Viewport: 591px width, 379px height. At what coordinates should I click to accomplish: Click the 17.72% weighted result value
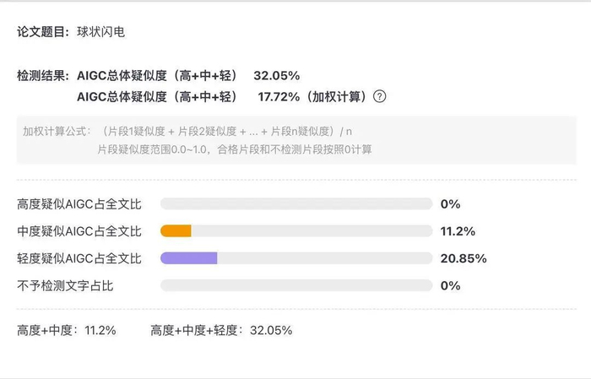pos(279,96)
